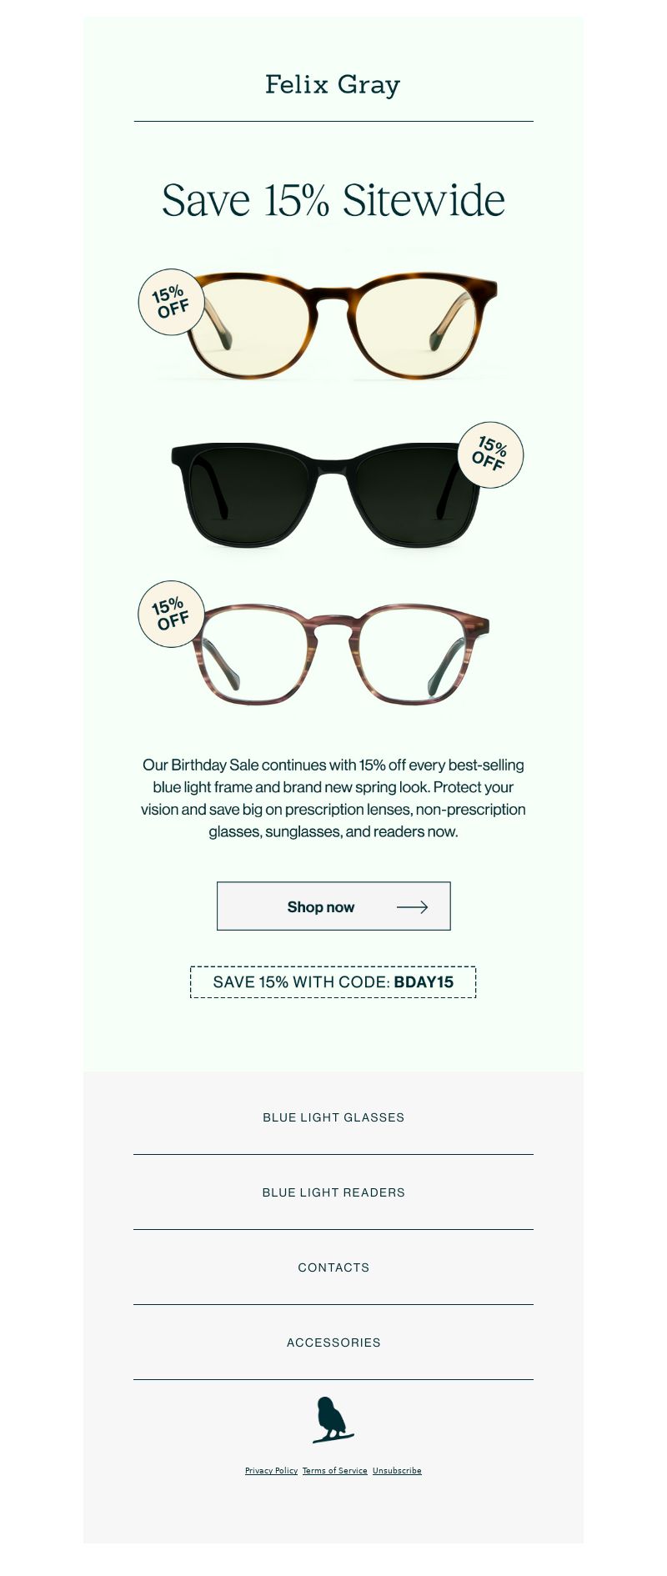The height and width of the screenshot is (1576, 667).
Task: Click 15% OFF badge on tortoise glasses
Action: tap(171, 302)
